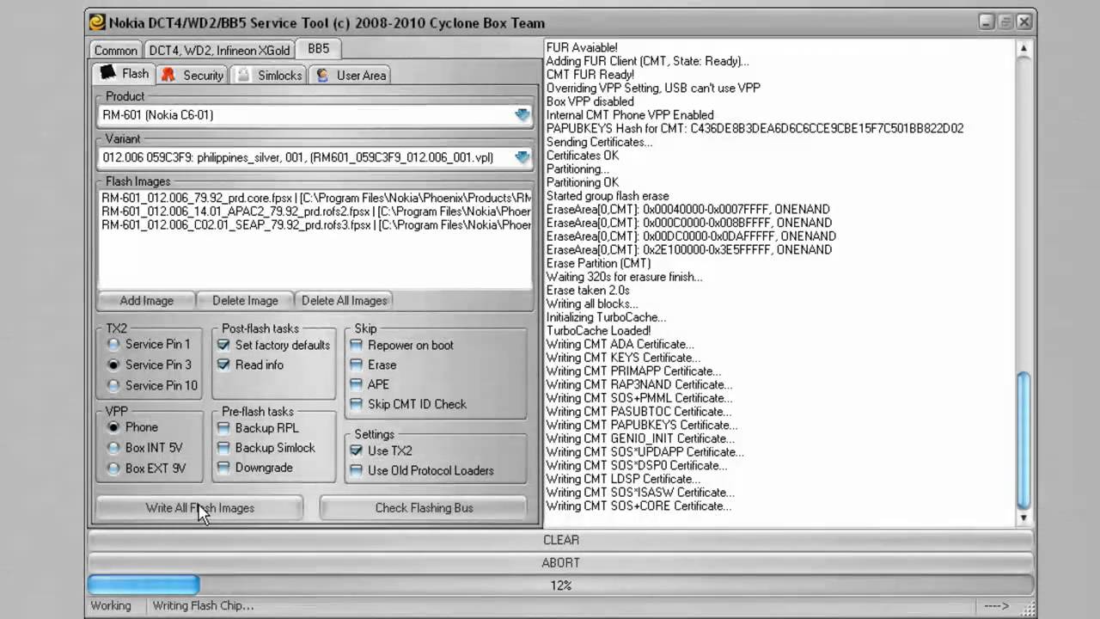Open the Flash sub-tab
The image size is (1100, 619).
click(125, 74)
